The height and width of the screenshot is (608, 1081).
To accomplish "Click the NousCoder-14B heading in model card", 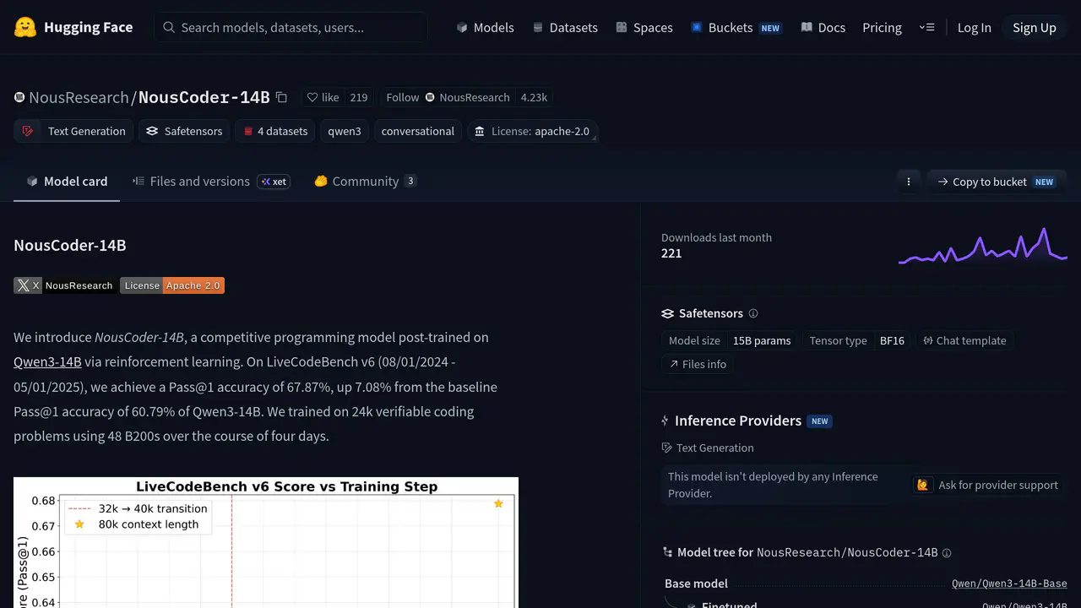I will click(70, 245).
